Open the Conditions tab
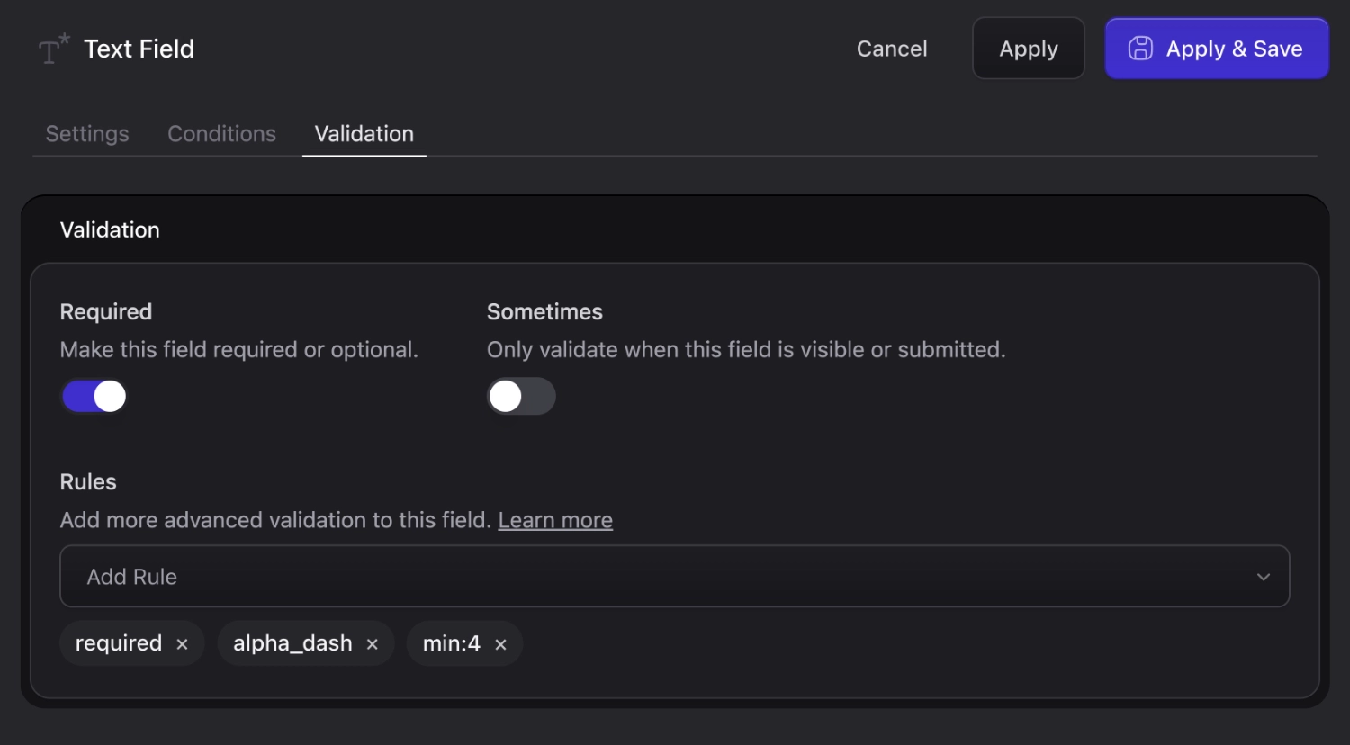1350x745 pixels. (x=221, y=133)
